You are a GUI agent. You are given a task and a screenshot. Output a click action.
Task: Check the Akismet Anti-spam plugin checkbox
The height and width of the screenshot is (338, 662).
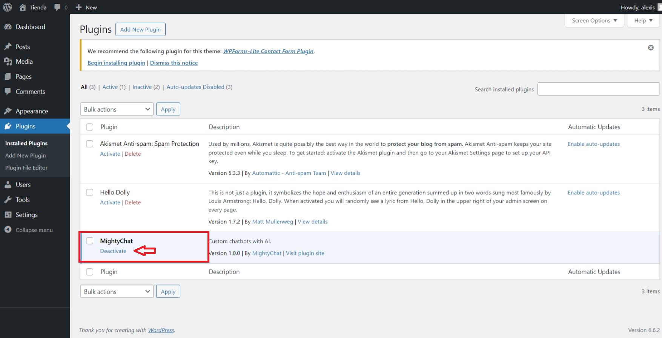click(x=90, y=144)
